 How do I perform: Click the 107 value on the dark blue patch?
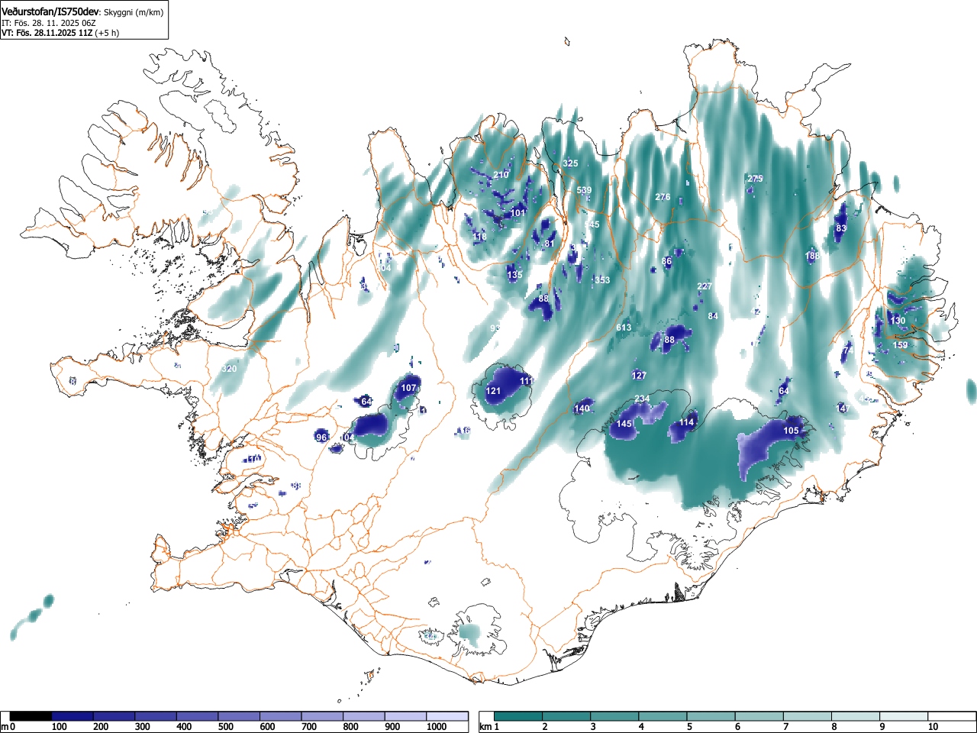click(409, 388)
